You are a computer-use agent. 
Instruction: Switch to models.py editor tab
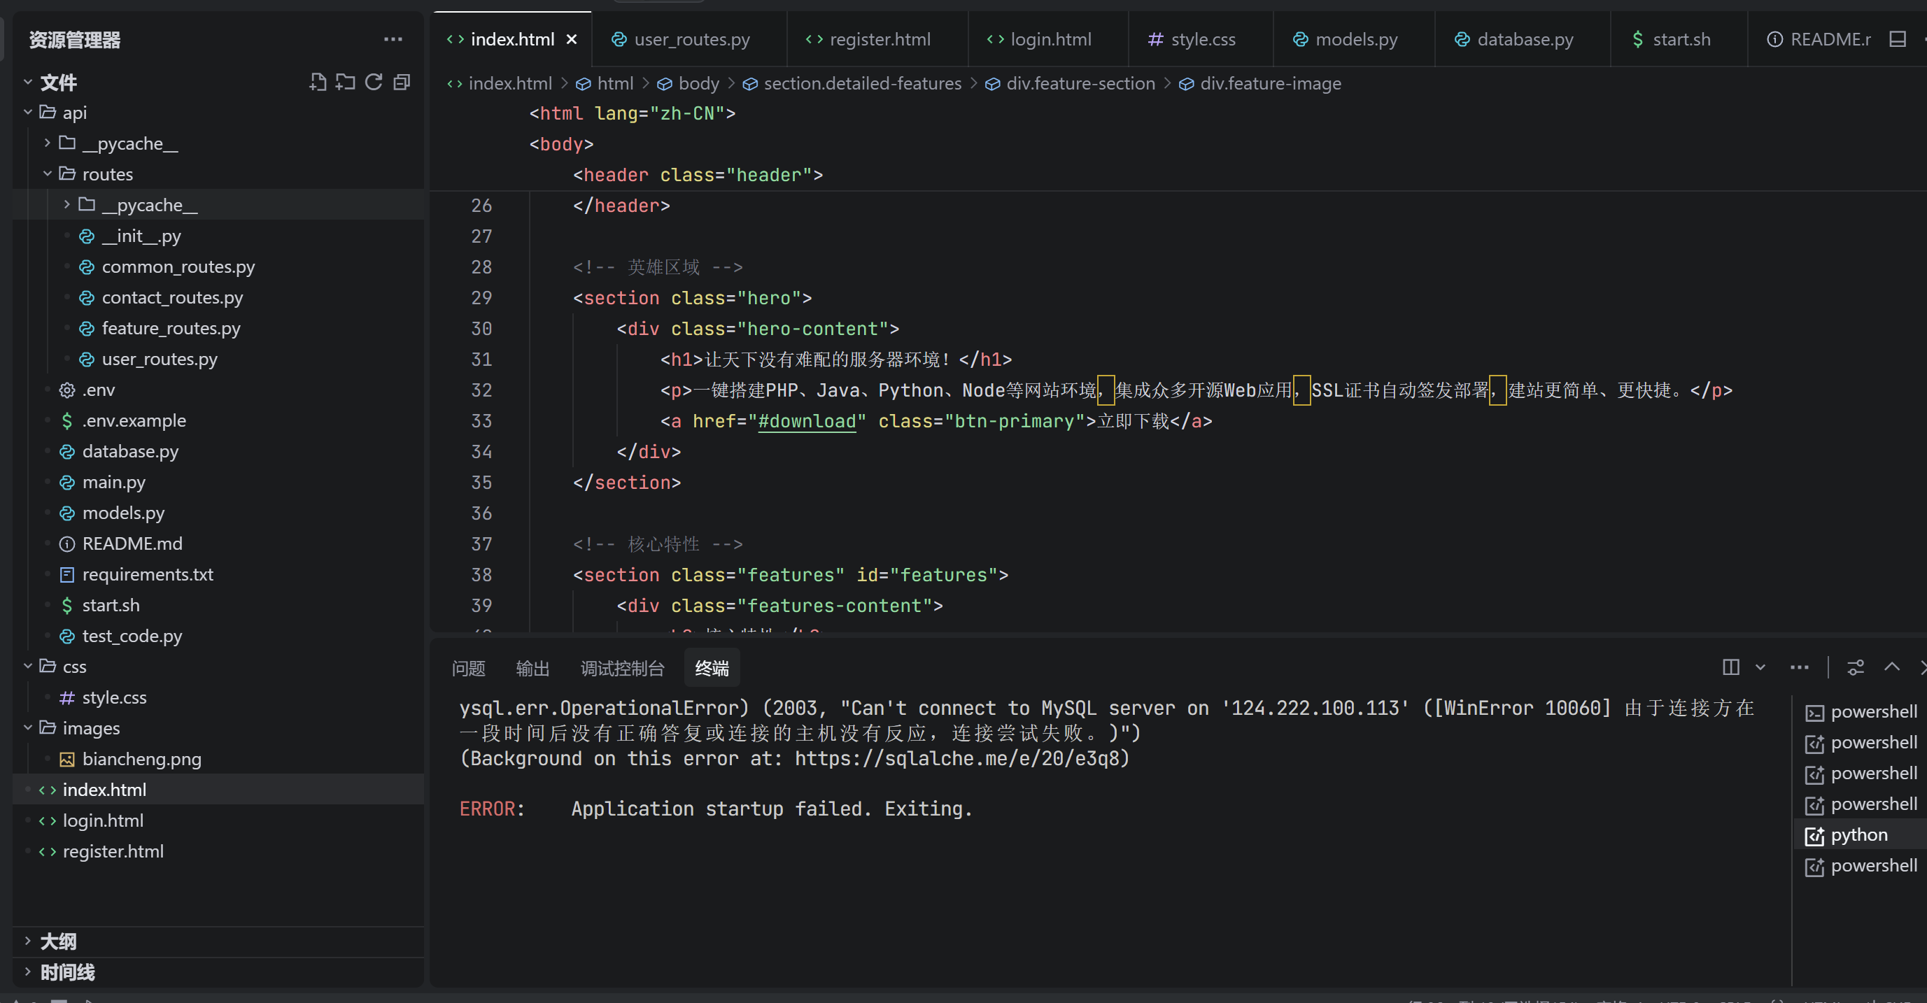(1354, 40)
